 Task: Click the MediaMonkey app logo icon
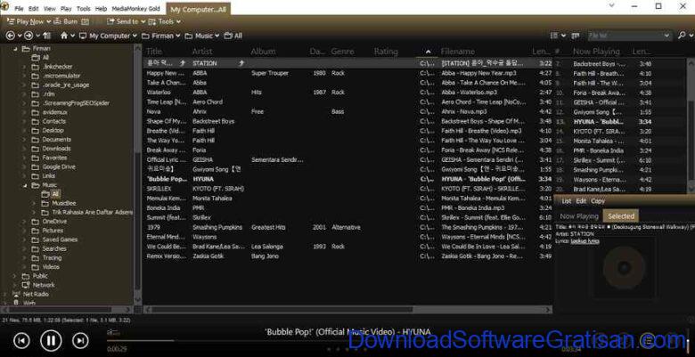(x=4, y=5)
